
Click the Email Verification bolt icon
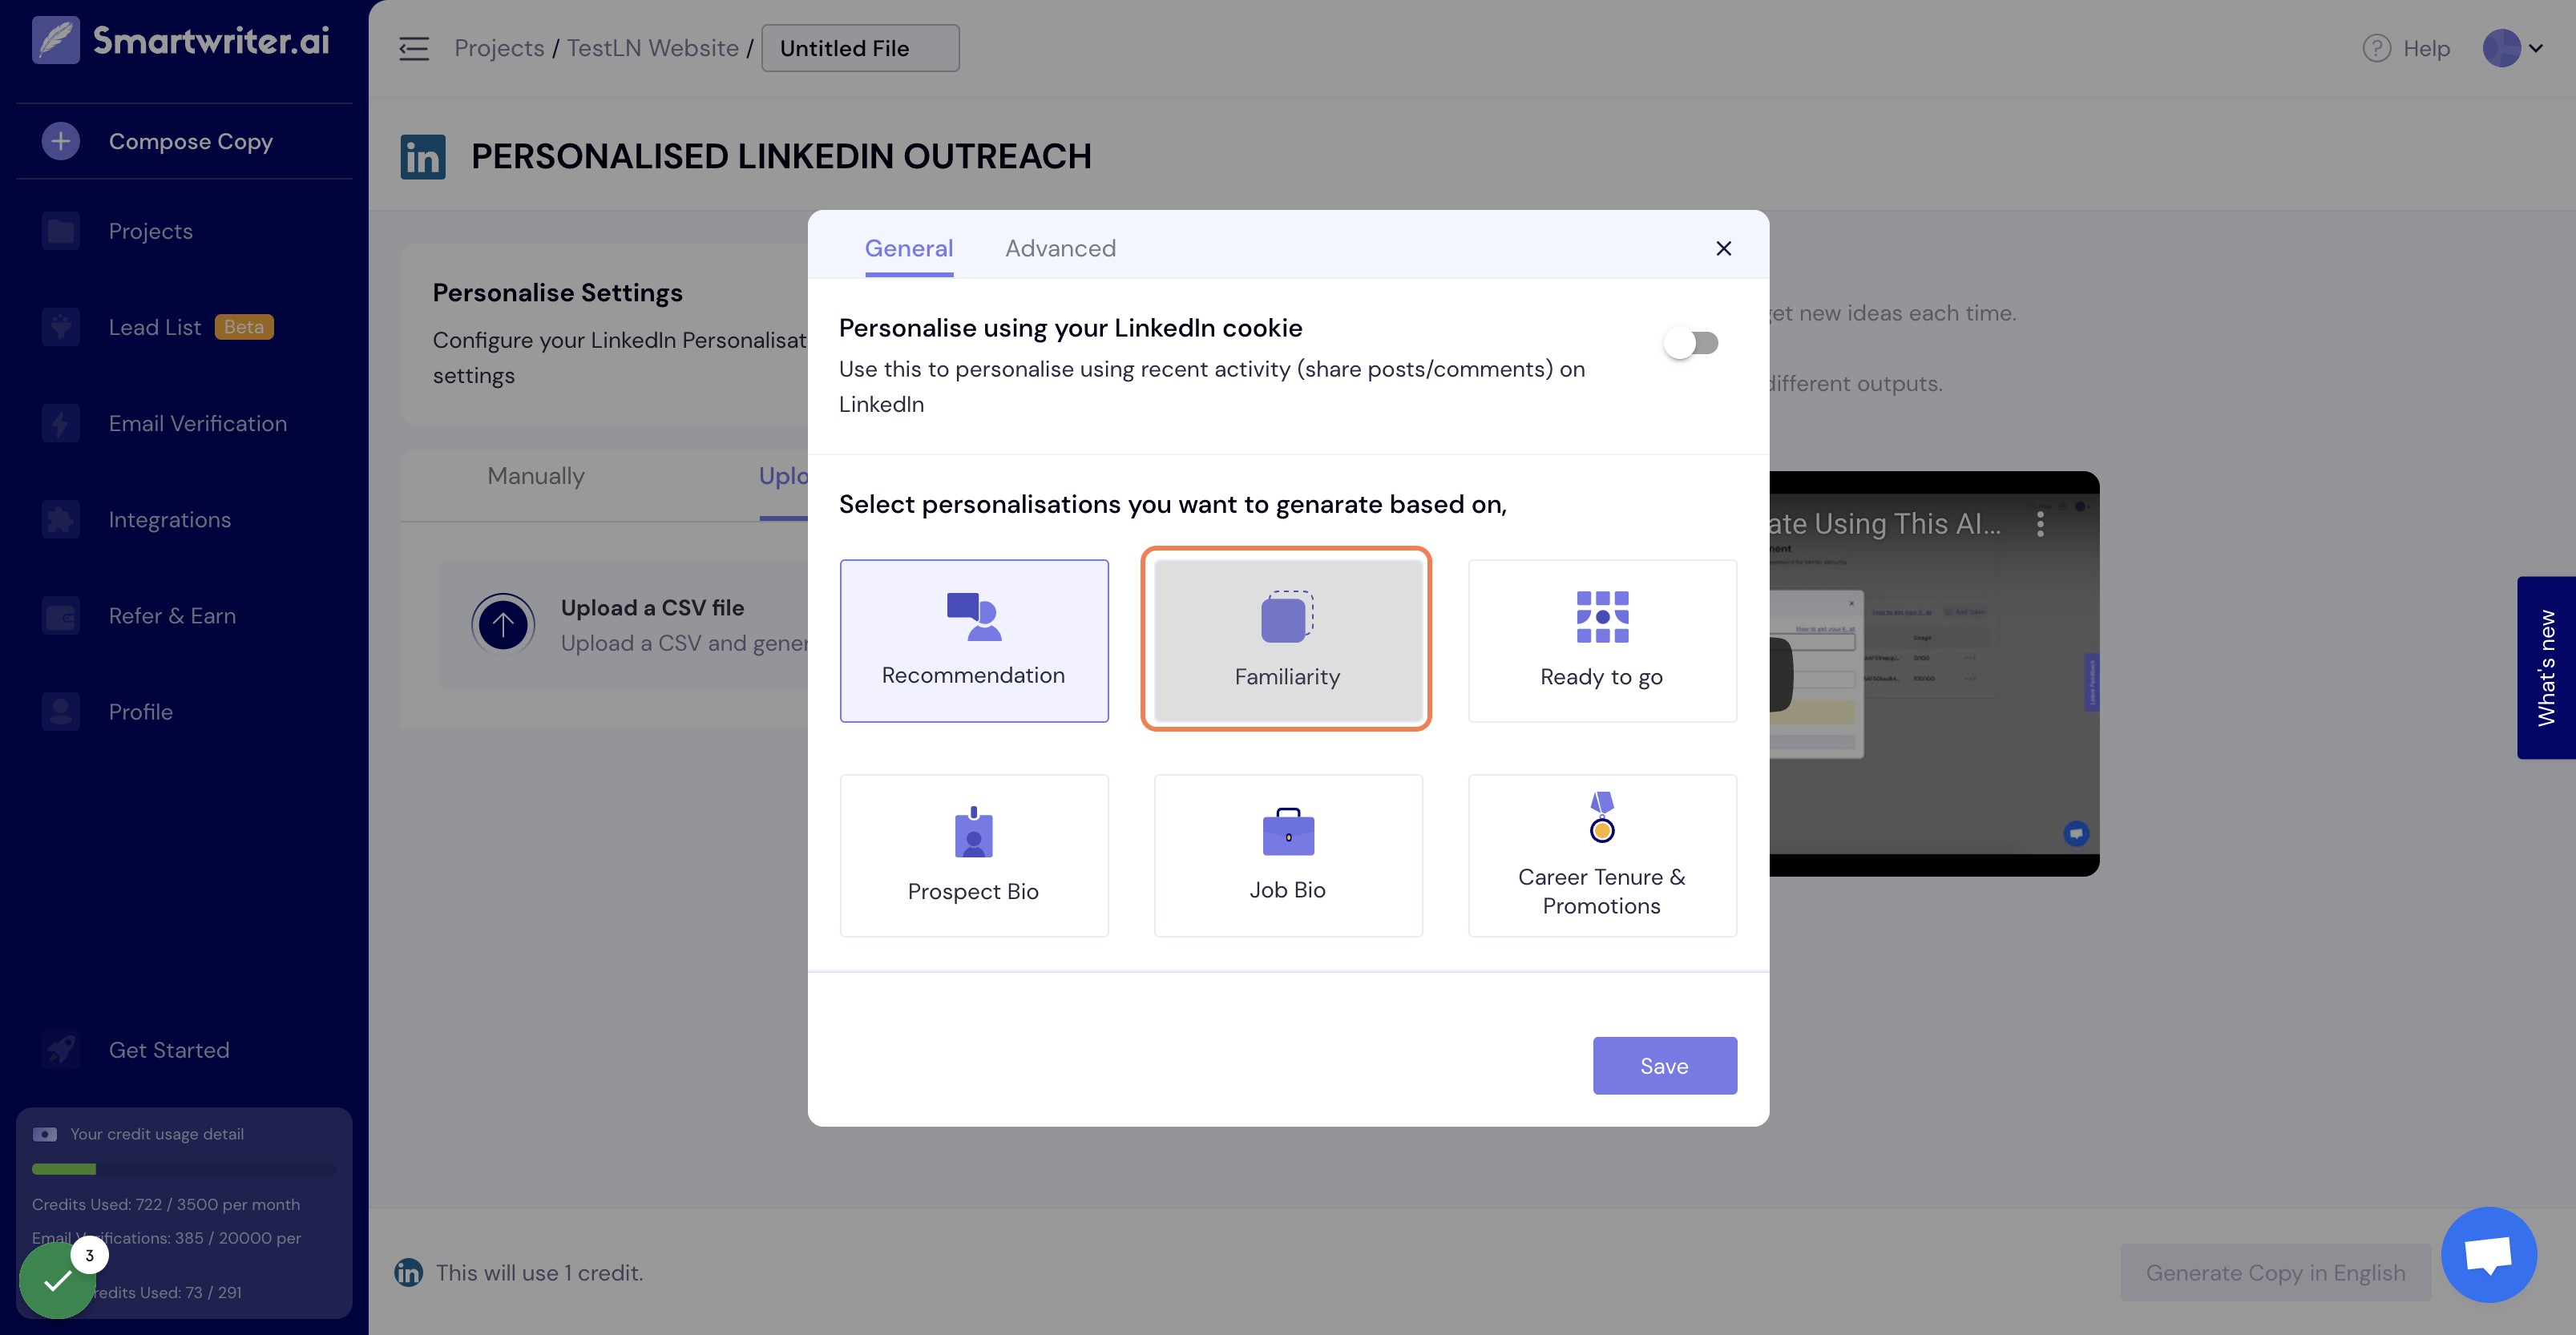click(x=61, y=423)
